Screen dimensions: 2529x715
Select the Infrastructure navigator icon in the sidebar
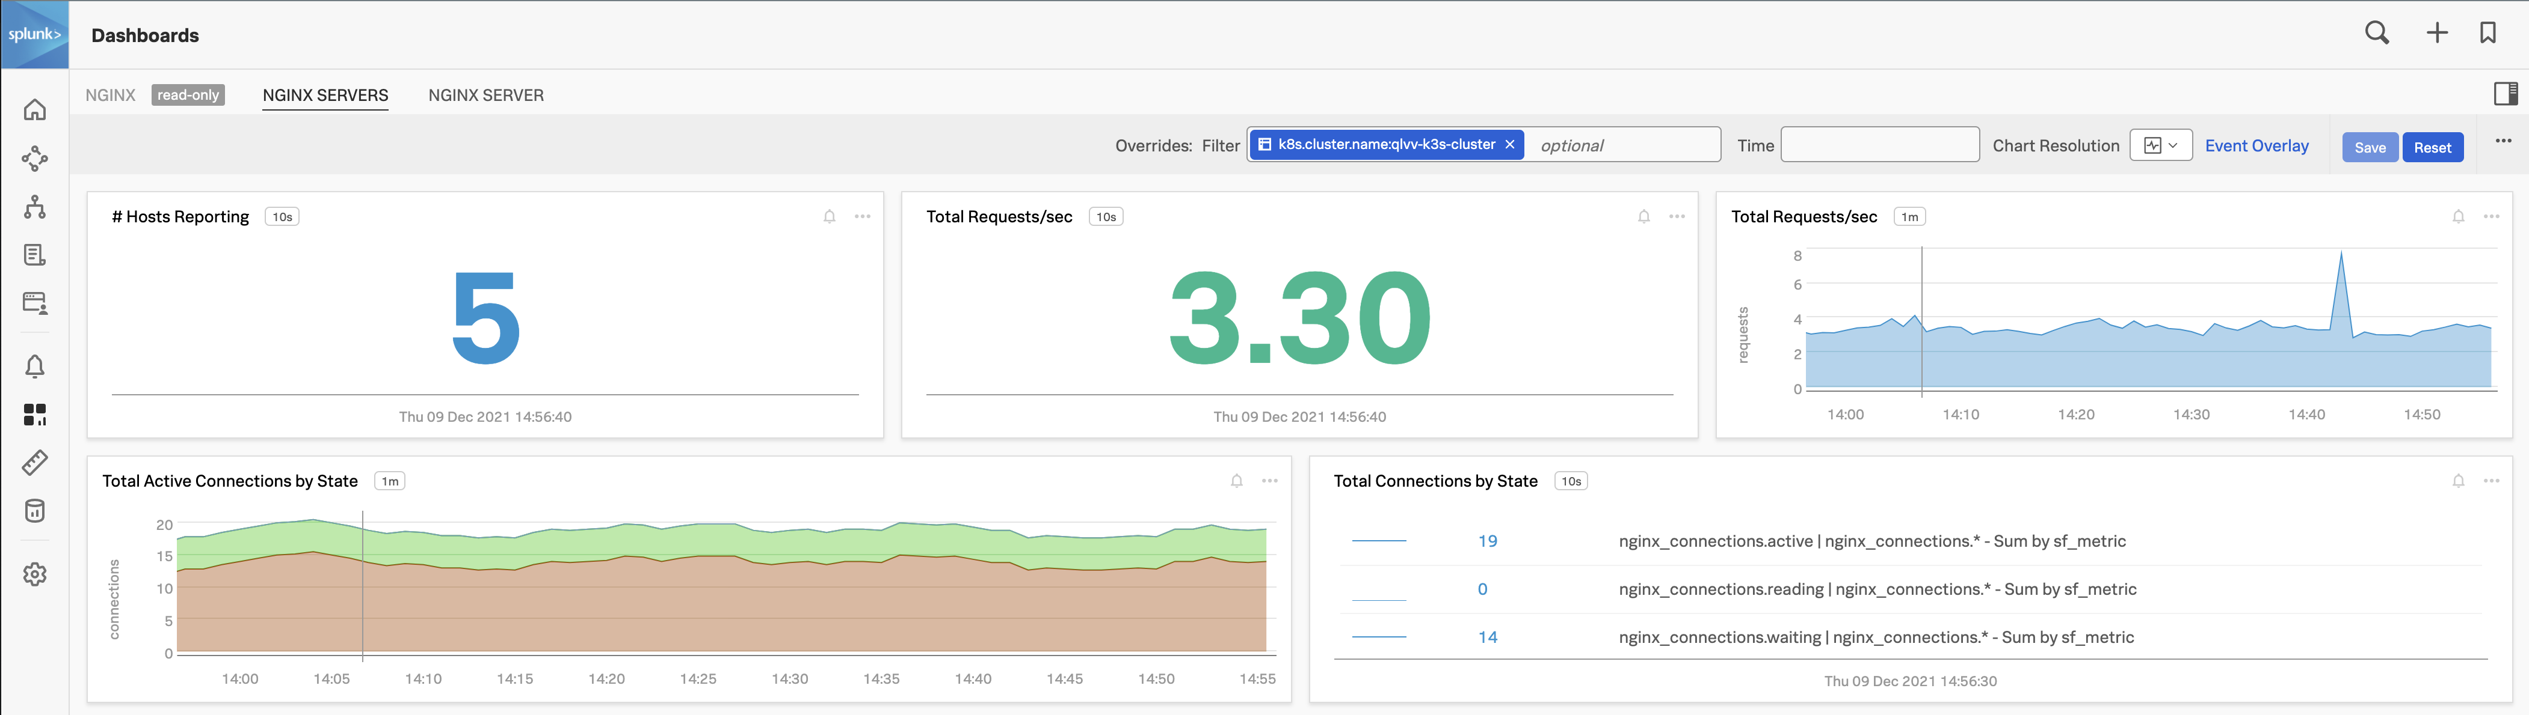point(34,207)
